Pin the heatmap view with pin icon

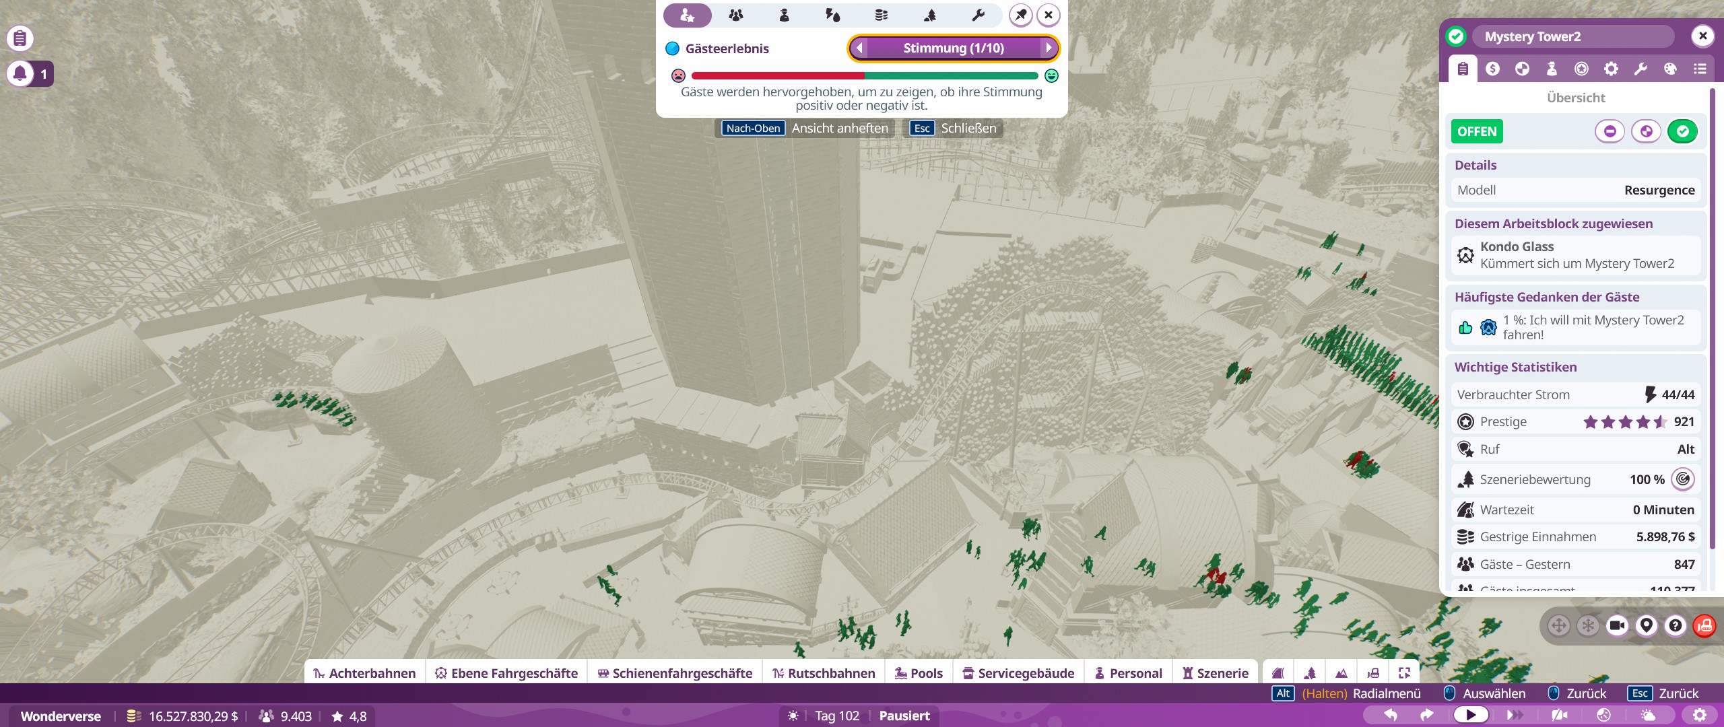pyautogui.click(x=1021, y=15)
